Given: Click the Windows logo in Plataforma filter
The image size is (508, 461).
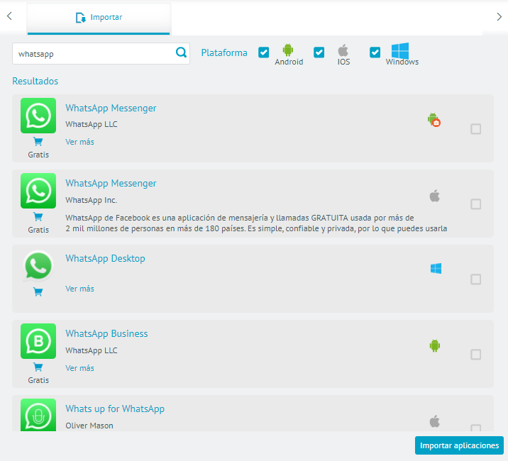Looking at the screenshot, I should pos(399,51).
